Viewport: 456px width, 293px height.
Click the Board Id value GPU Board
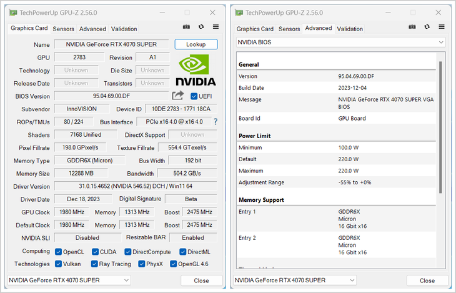352,119
